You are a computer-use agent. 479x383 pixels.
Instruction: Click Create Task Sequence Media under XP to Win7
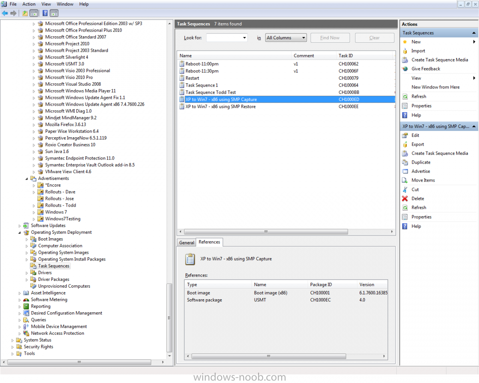point(439,154)
